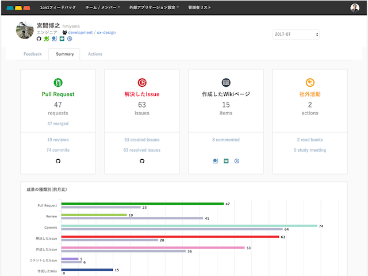Click the GitHub icon under the profile name

[39, 39]
